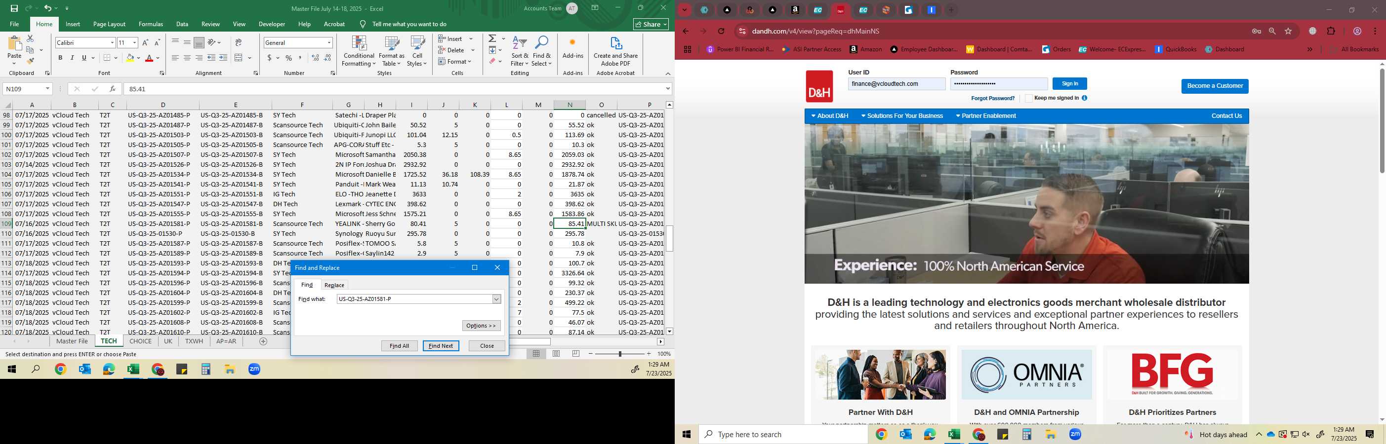Open Sort & Filter in the Editing group
This screenshot has height=444, width=1386.
(520, 52)
